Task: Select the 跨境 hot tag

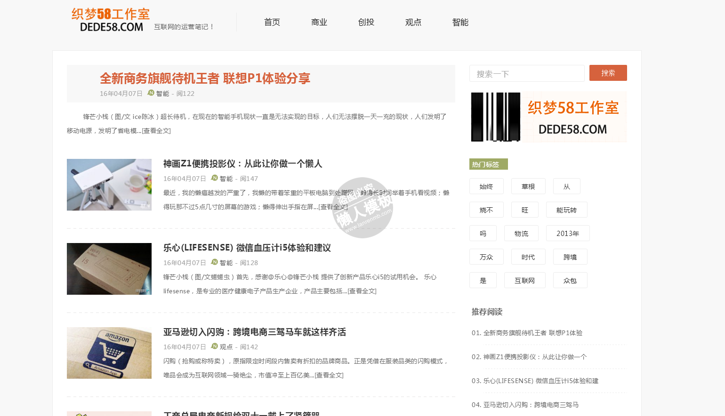Action: pyautogui.click(x=570, y=257)
